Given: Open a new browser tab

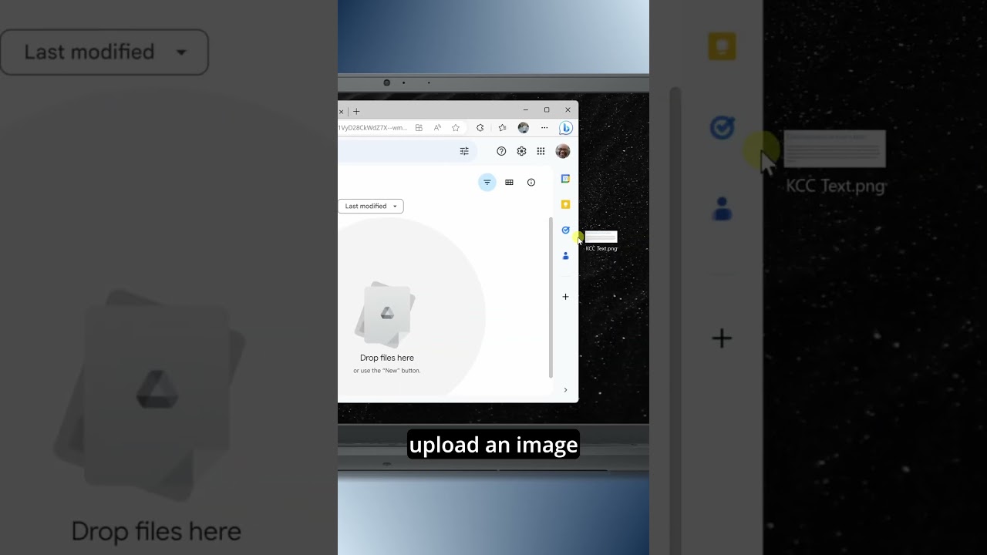Looking at the screenshot, I should (x=356, y=111).
